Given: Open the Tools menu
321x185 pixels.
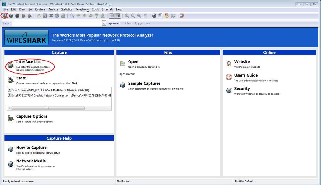Looking at the screenshot, I should tap(95, 9).
